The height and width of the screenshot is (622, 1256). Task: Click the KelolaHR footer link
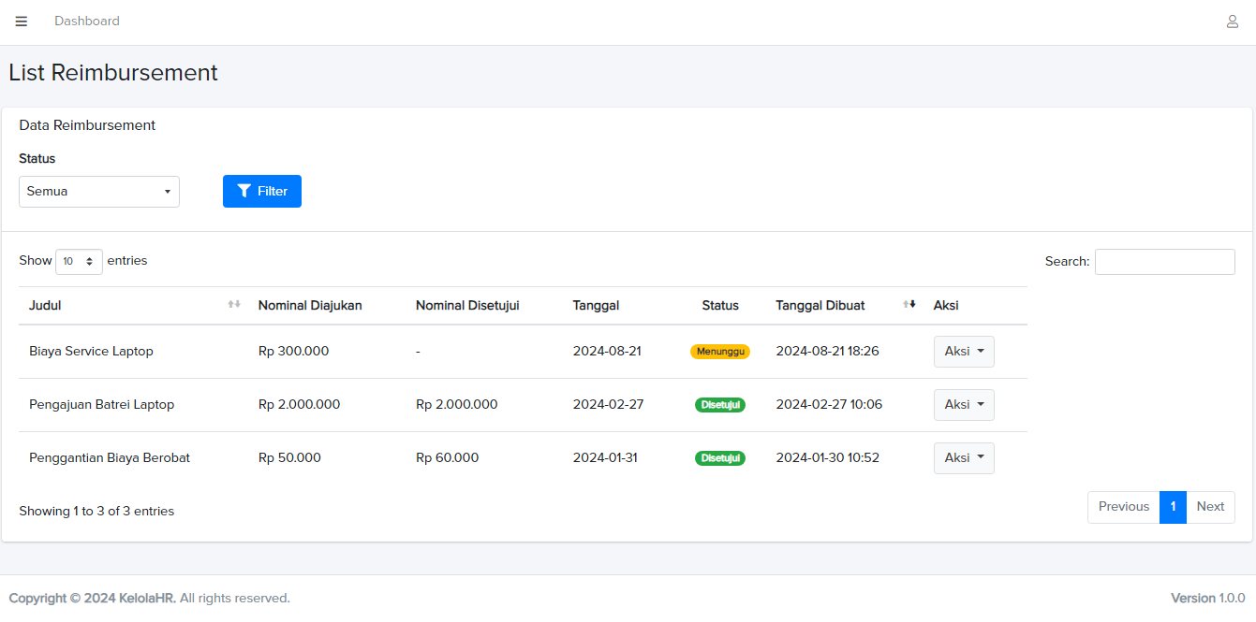click(147, 599)
